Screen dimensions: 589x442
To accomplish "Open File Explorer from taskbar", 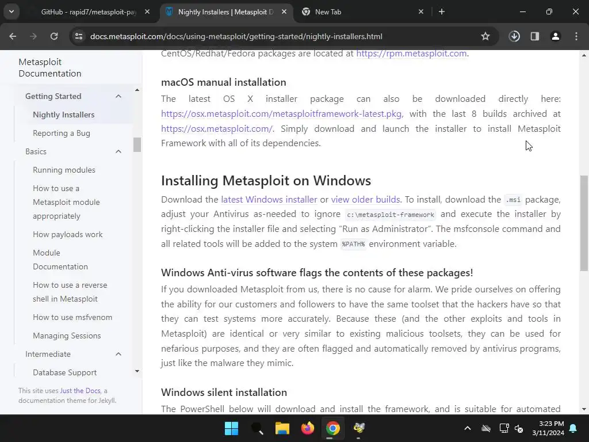I will pyautogui.click(x=282, y=428).
